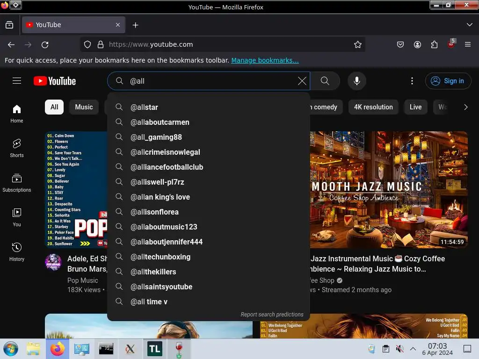Open the Smooth Jazz Music video thumbnail

click(x=389, y=190)
